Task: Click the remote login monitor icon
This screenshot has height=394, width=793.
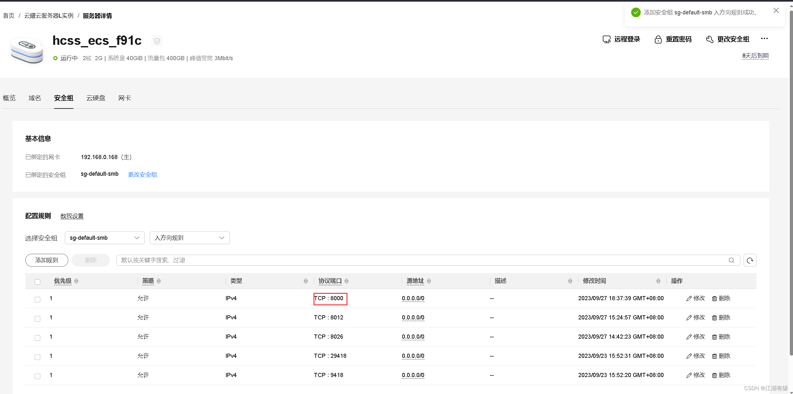Action: (606, 39)
